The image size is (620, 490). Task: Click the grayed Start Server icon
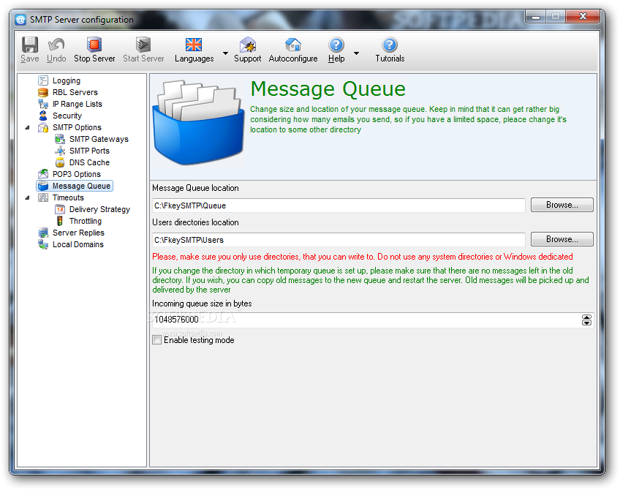143,45
